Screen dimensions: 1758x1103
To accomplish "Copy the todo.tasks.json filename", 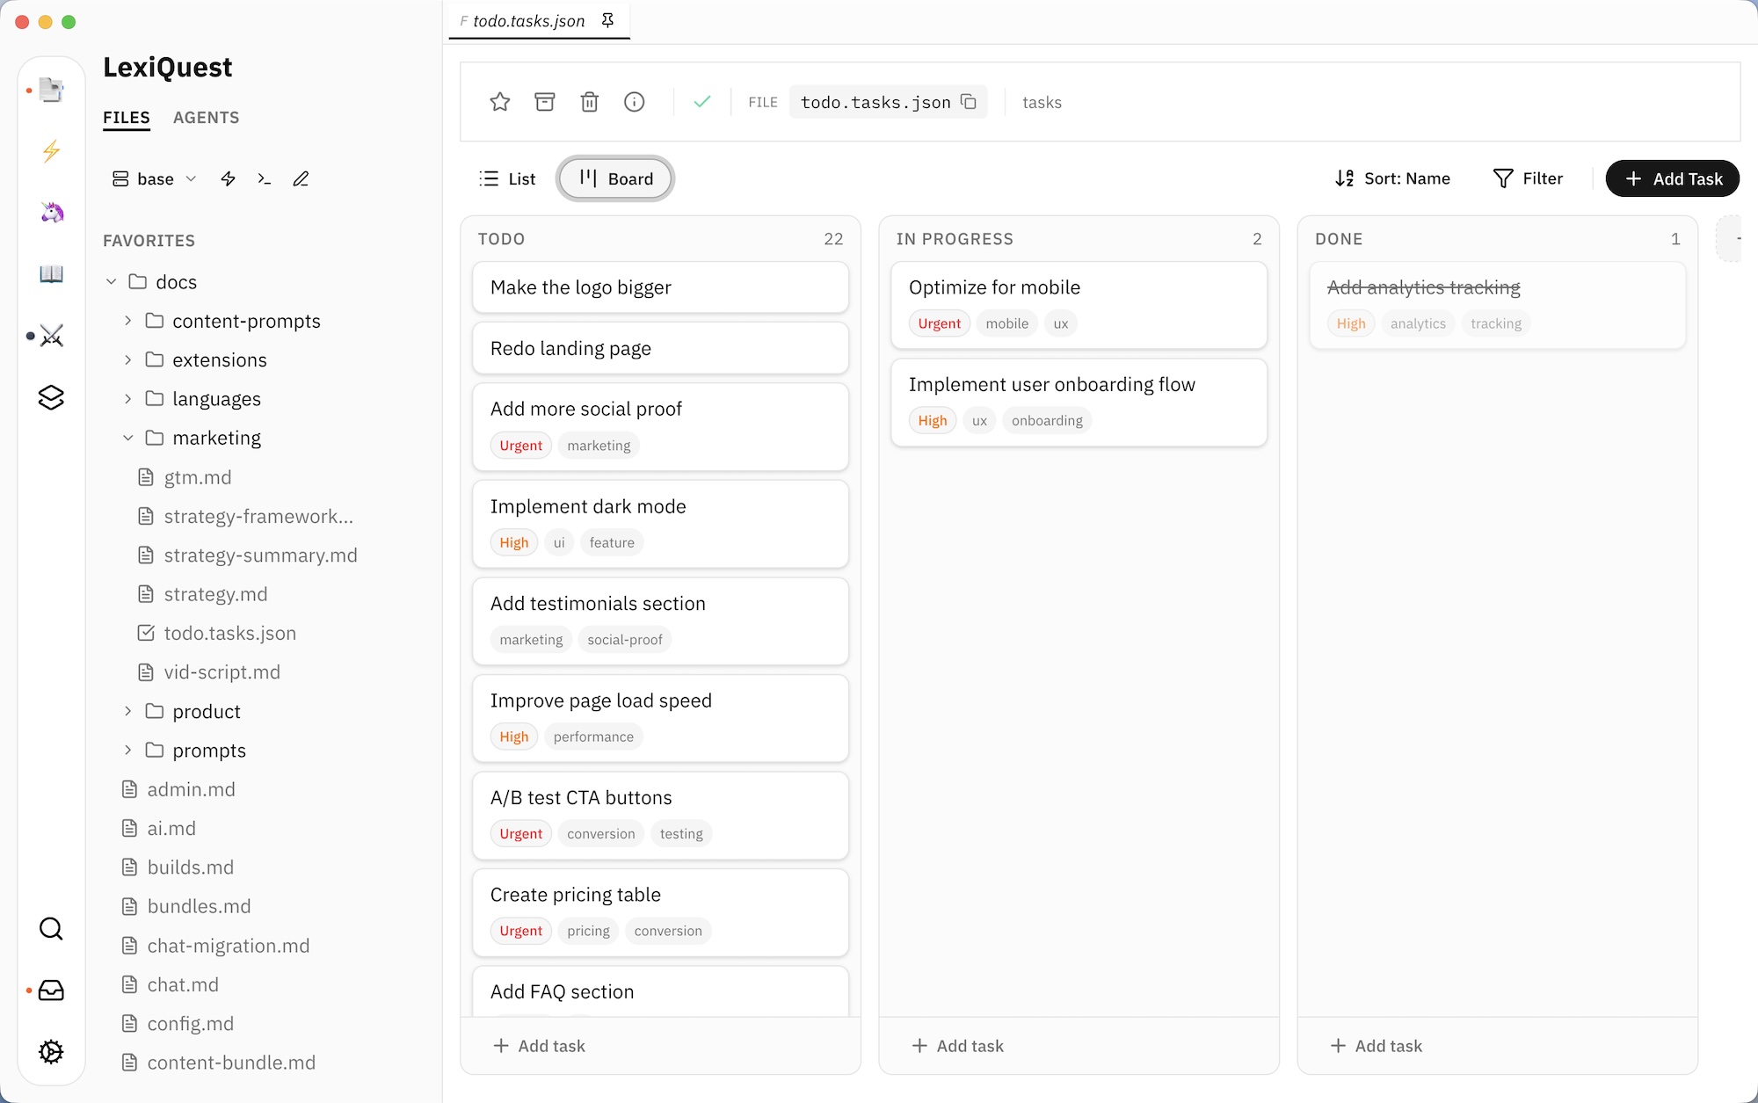I will pos(970,102).
